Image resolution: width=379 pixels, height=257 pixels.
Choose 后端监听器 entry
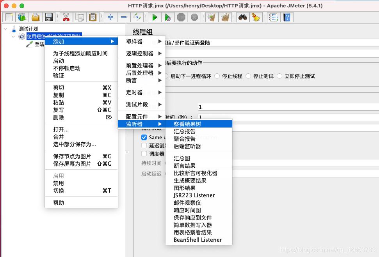pyautogui.click(x=199, y=146)
